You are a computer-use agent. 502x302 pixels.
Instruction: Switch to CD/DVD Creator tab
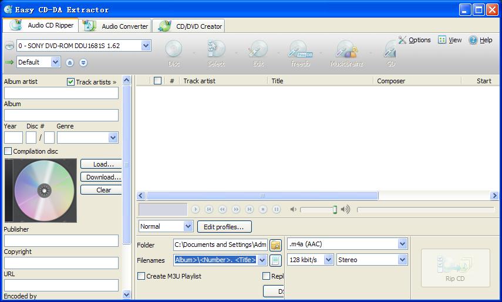188,26
